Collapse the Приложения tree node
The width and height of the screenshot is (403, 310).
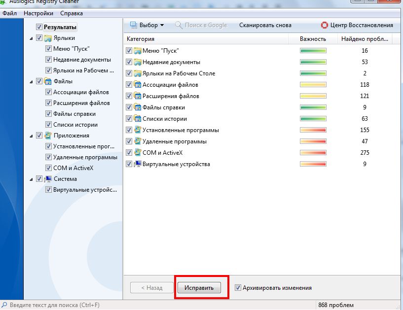(x=32, y=136)
